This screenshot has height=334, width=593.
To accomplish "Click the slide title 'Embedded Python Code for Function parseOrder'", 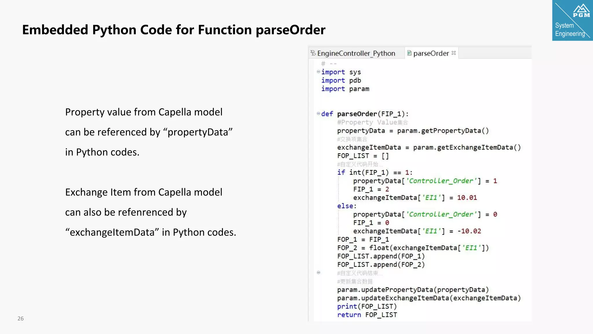I will pyautogui.click(x=174, y=30).
